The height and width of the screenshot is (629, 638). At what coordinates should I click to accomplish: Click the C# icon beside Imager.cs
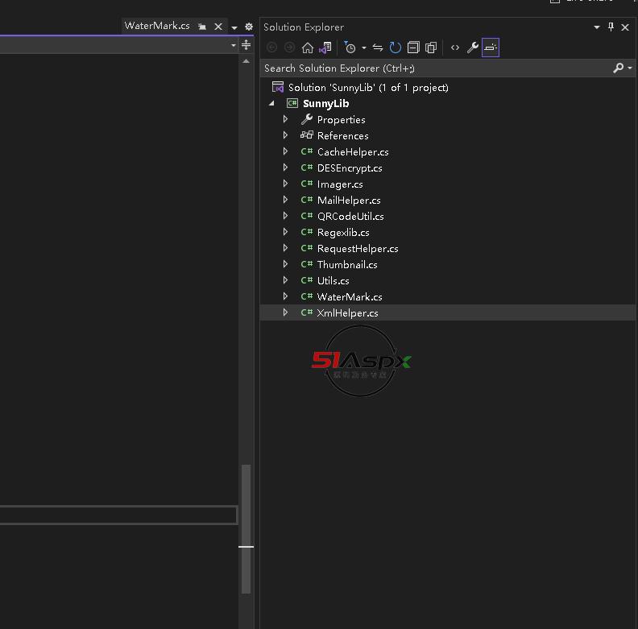306,184
